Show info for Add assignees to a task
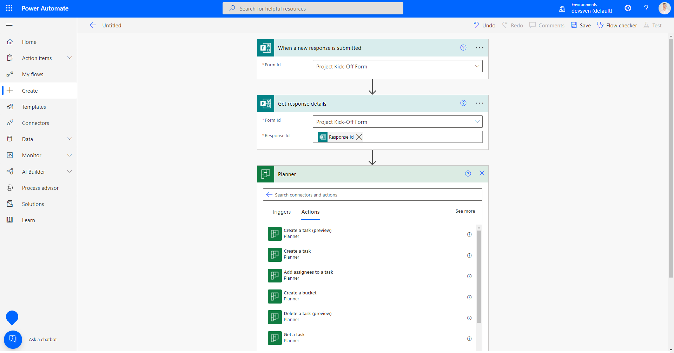This screenshot has width=674, height=353. tap(469, 276)
